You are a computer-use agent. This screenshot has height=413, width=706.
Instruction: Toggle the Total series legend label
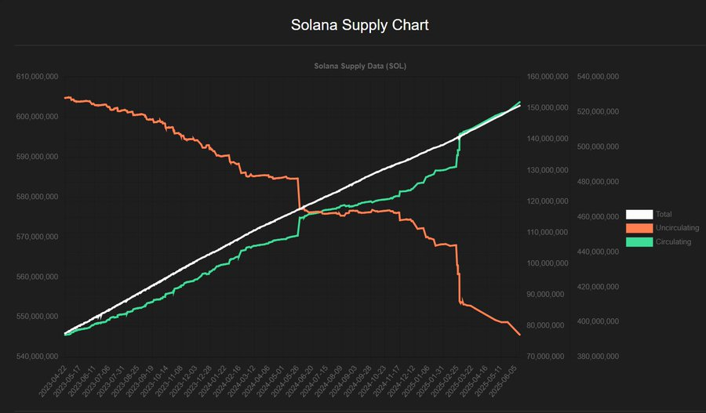click(x=664, y=214)
